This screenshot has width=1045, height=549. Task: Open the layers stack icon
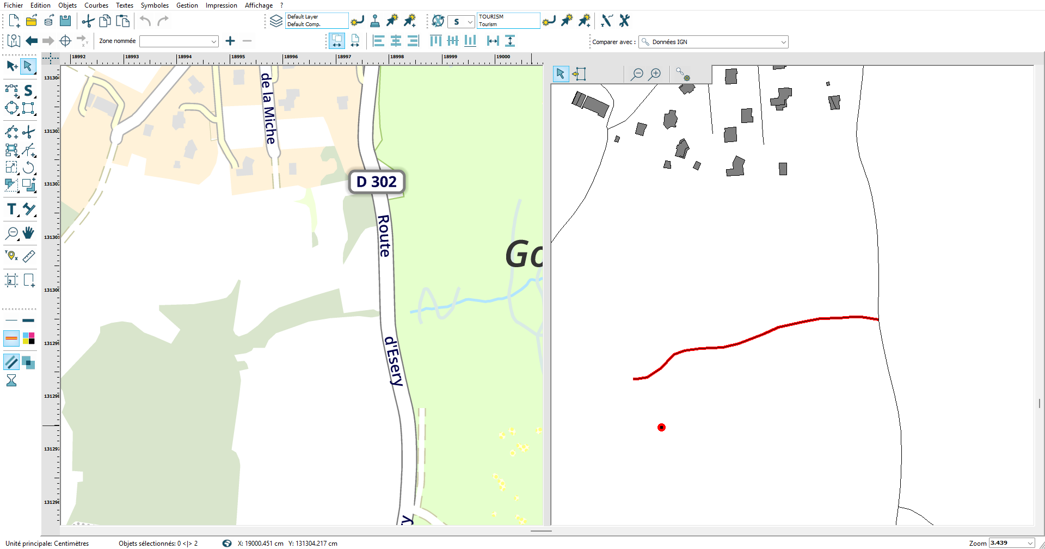276,21
